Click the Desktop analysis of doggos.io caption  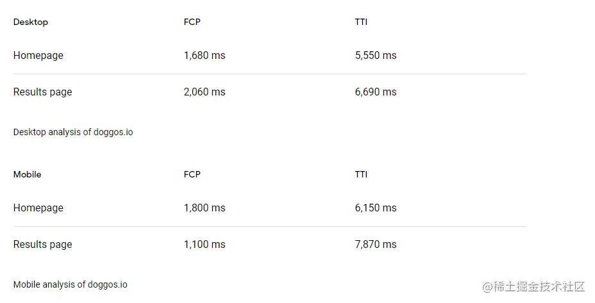point(73,132)
